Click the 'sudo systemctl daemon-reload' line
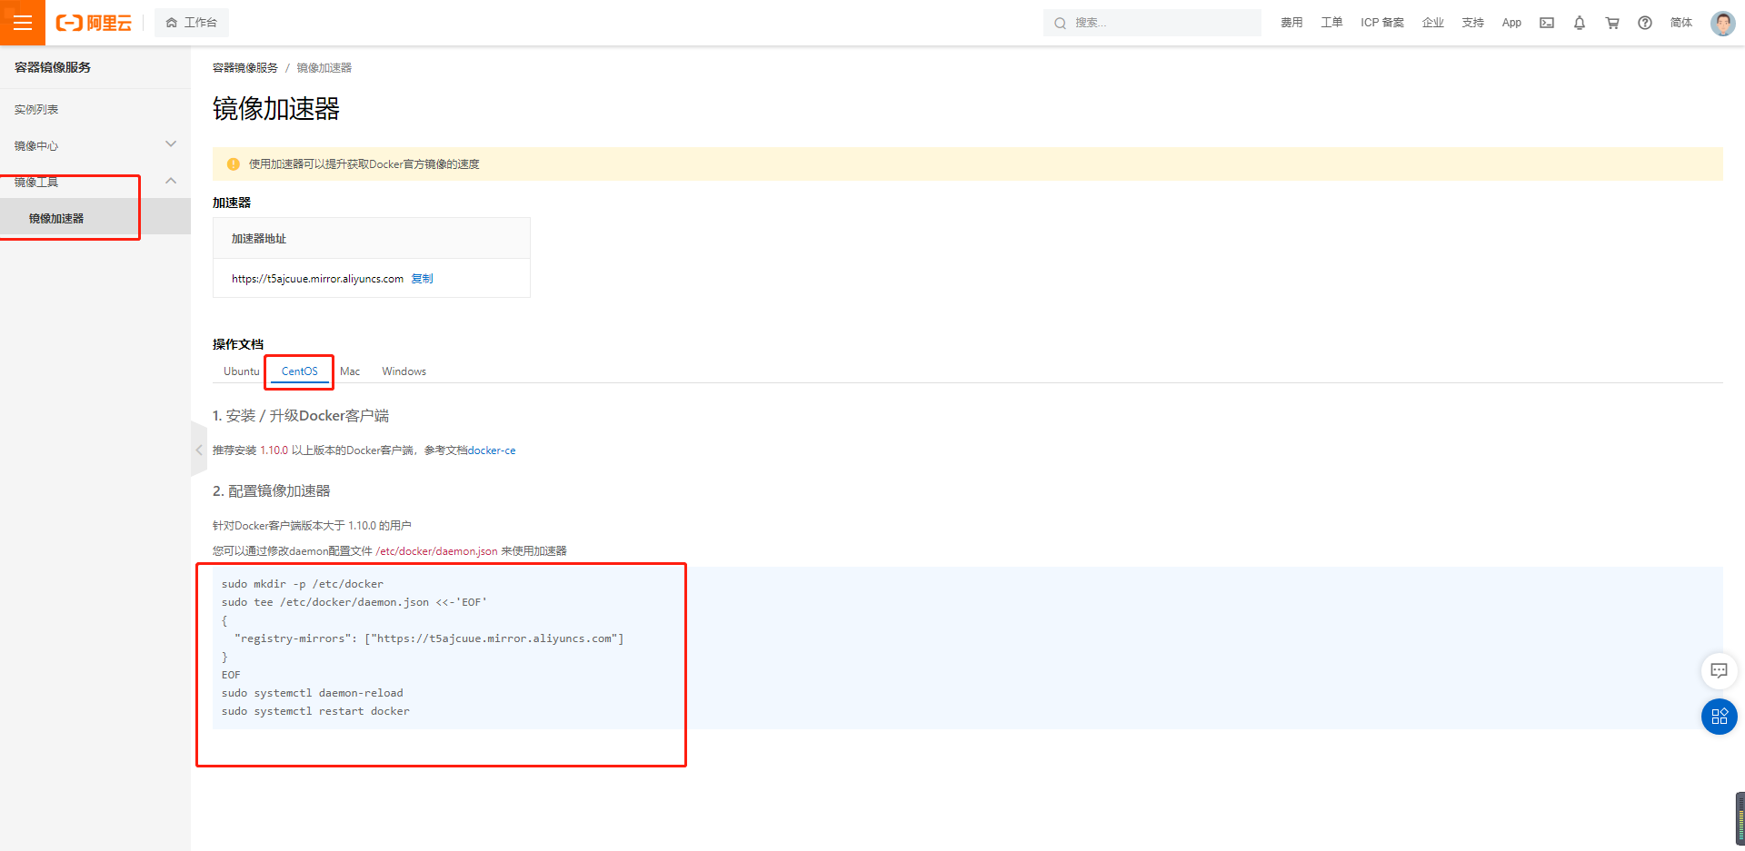Image resolution: width=1745 pixels, height=851 pixels. point(313,693)
